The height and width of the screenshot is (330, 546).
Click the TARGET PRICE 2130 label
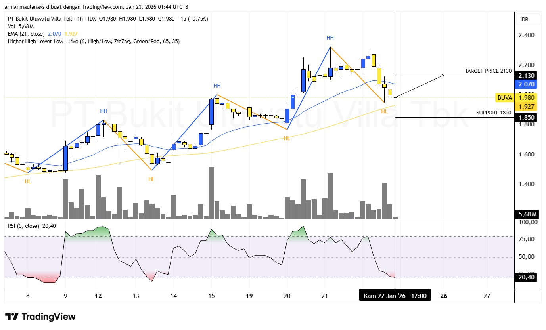tap(488, 71)
